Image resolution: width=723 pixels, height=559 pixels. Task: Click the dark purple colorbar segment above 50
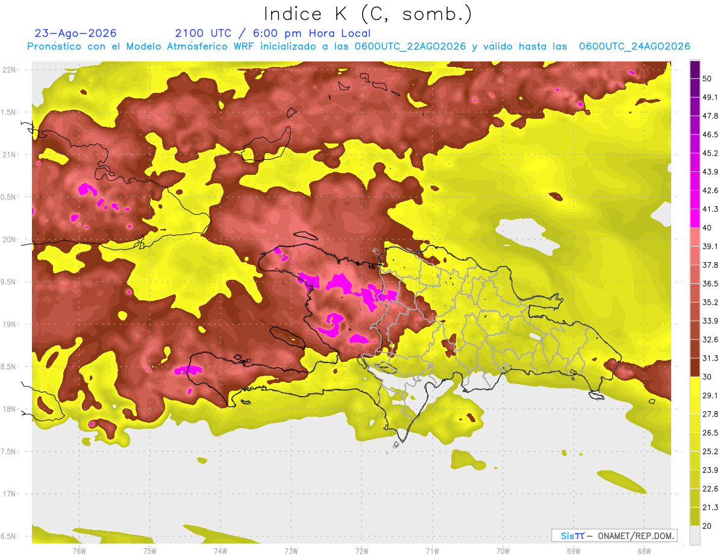pyautogui.click(x=695, y=69)
